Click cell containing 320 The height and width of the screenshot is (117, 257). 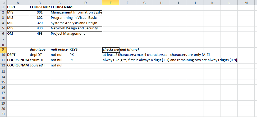point(40,23)
